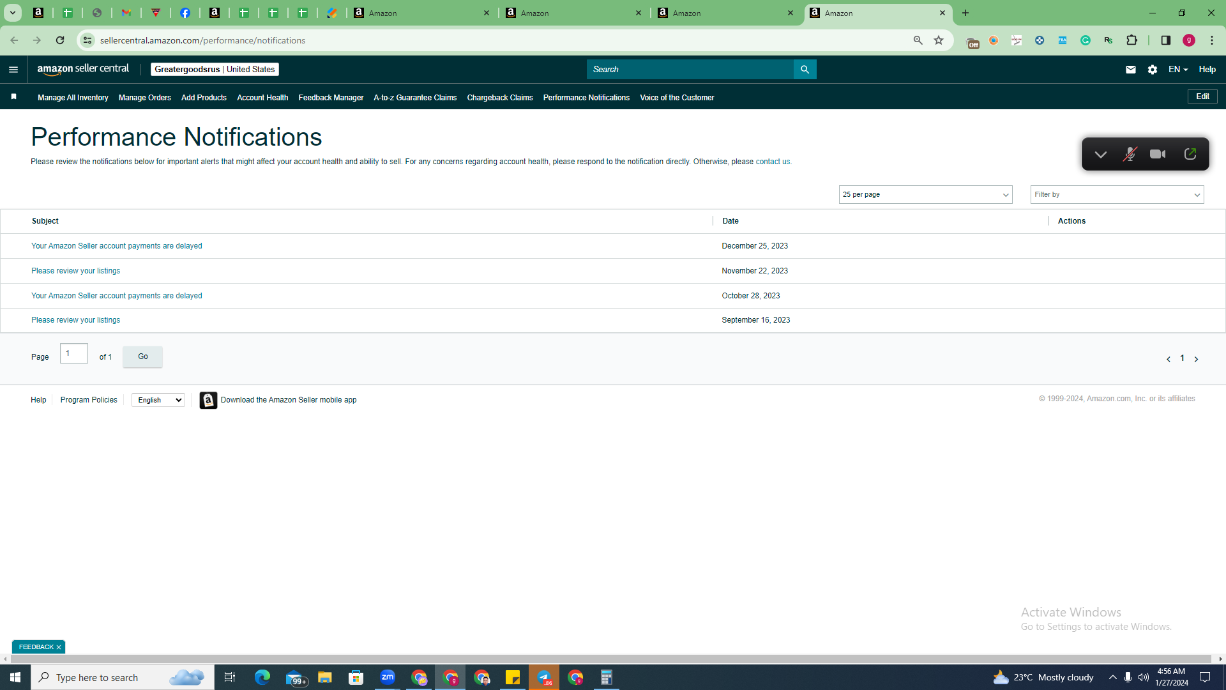The height and width of the screenshot is (690, 1226).
Task: Click the bookmark flag icon in nav bar
Action: (x=13, y=97)
